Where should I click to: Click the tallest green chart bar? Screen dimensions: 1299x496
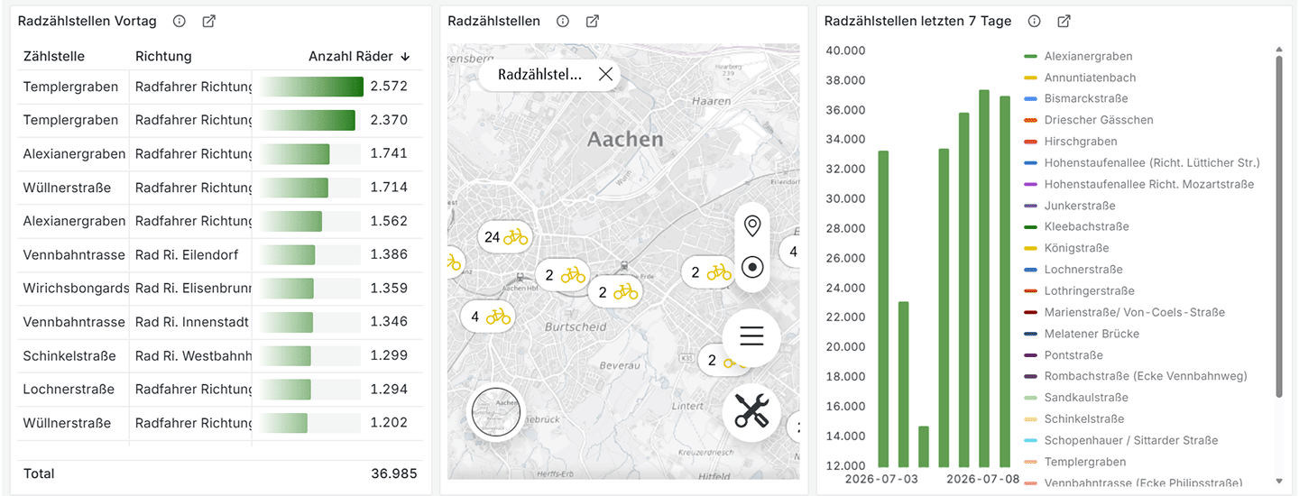coord(984,278)
